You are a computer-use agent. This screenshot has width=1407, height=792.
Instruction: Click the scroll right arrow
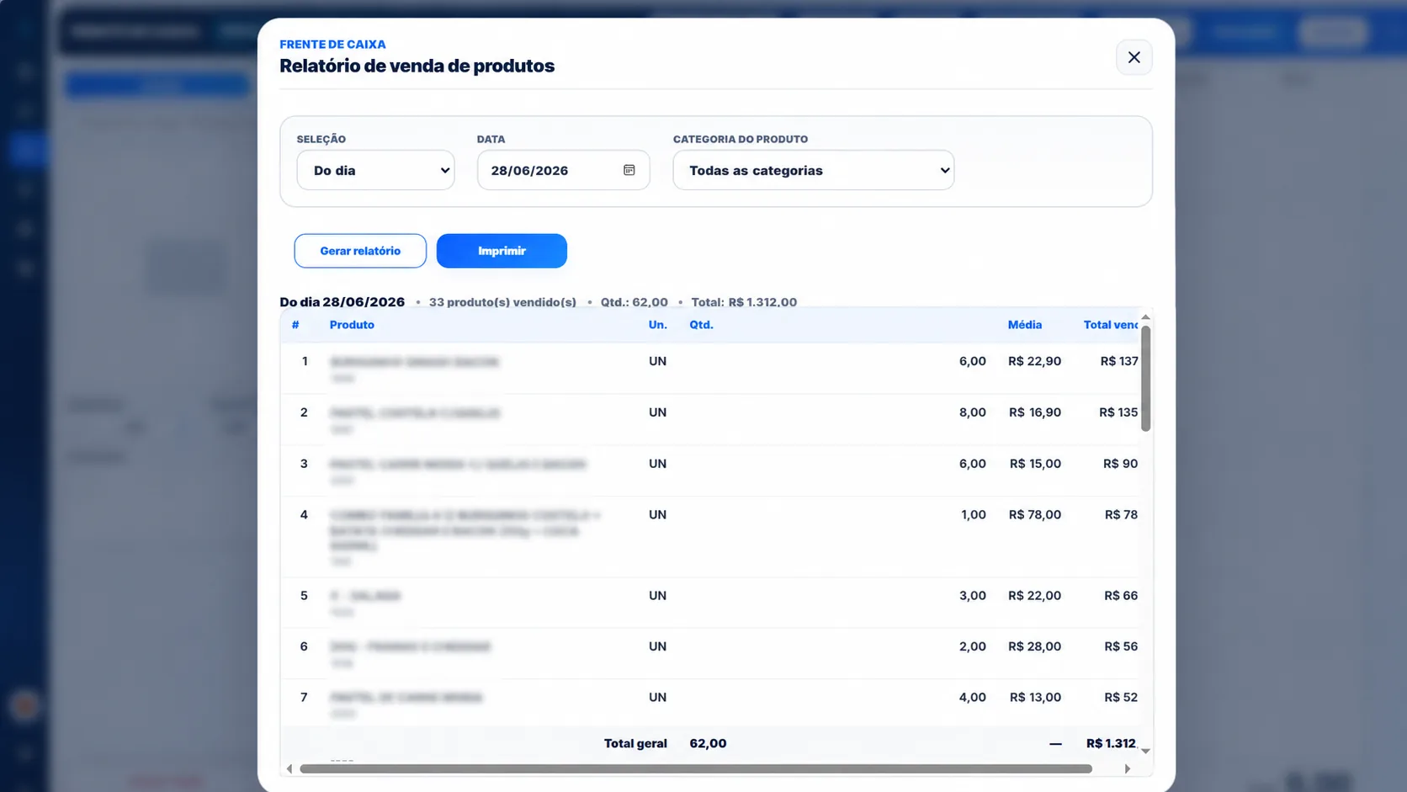(x=1128, y=768)
